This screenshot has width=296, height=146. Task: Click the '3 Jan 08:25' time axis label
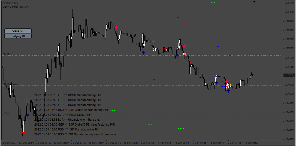pos(252,143)
